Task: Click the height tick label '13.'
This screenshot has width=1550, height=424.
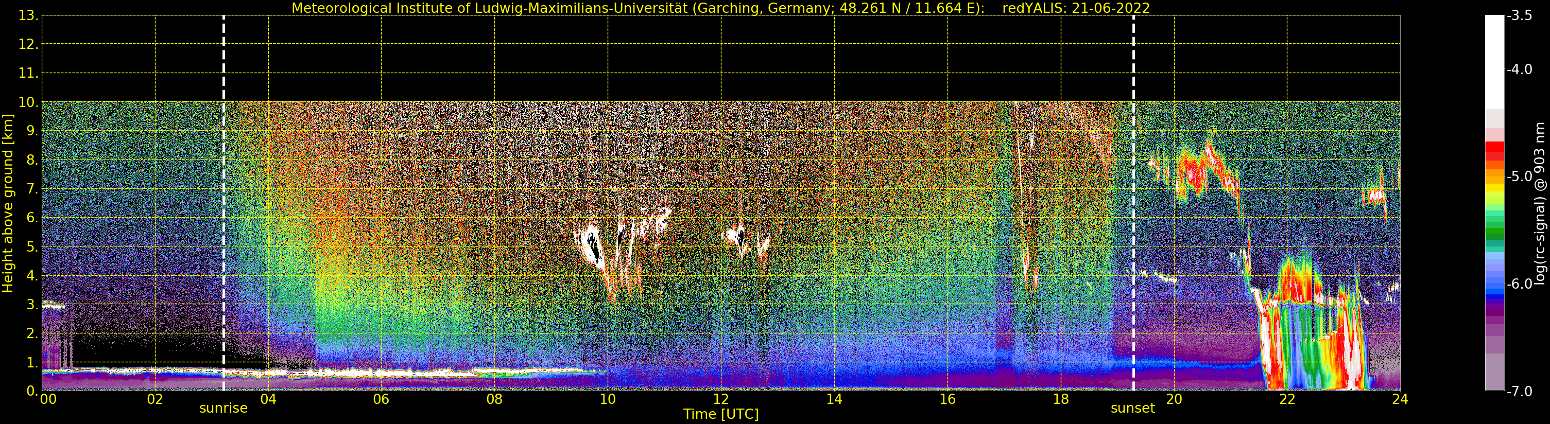Action: click(28, 15)
